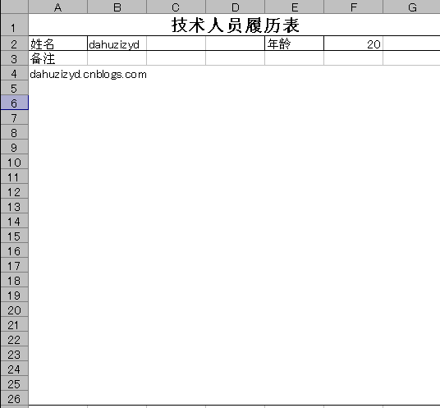Select row 21 header
440x408 pixels.
(x=14, y=324)
